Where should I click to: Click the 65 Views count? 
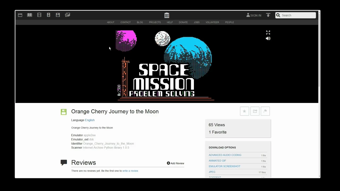tap(217, 125)
